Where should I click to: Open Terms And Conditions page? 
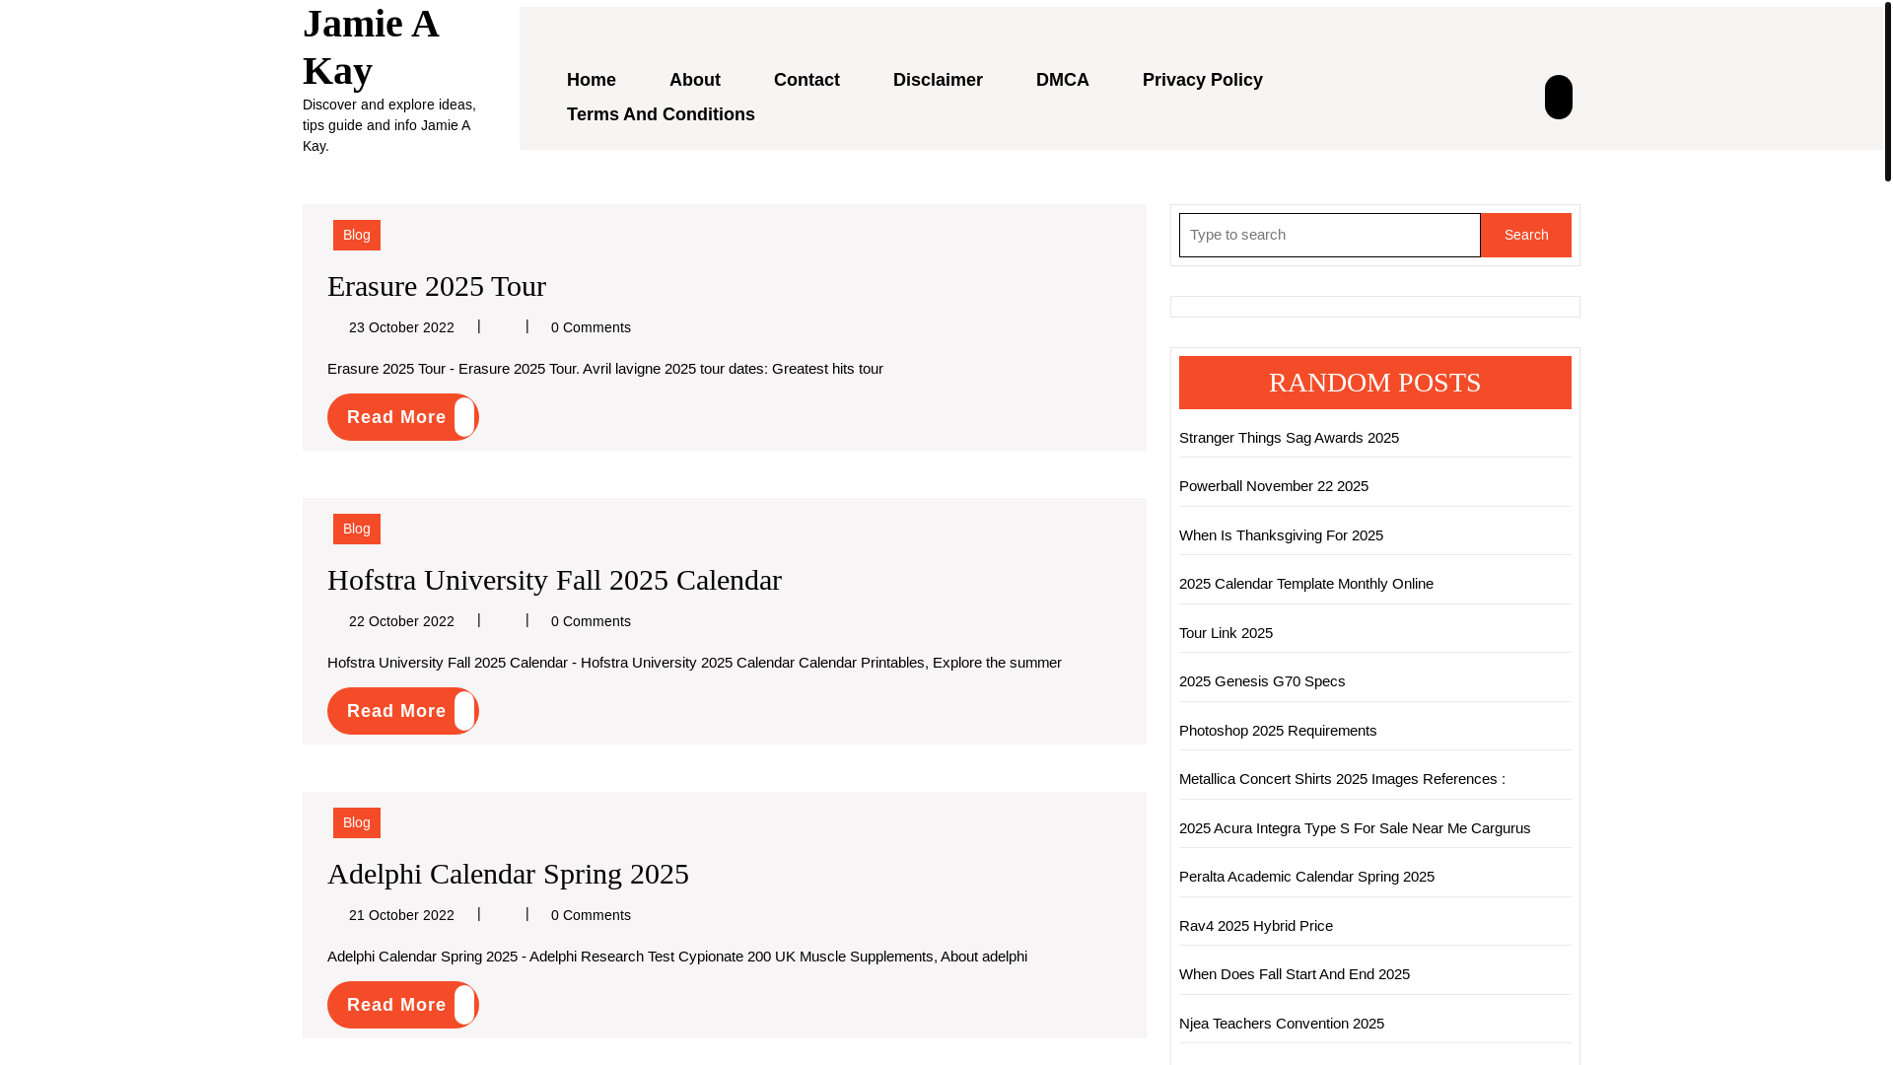[661, 114]
